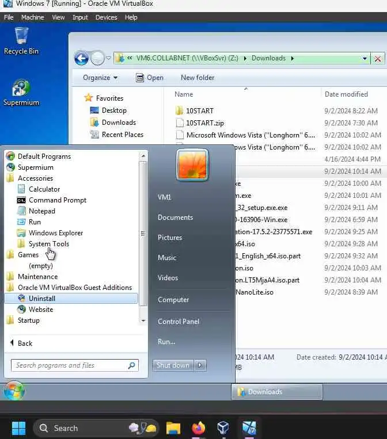Click the Explorer back navigation arrow

click(x=82, y=59)
